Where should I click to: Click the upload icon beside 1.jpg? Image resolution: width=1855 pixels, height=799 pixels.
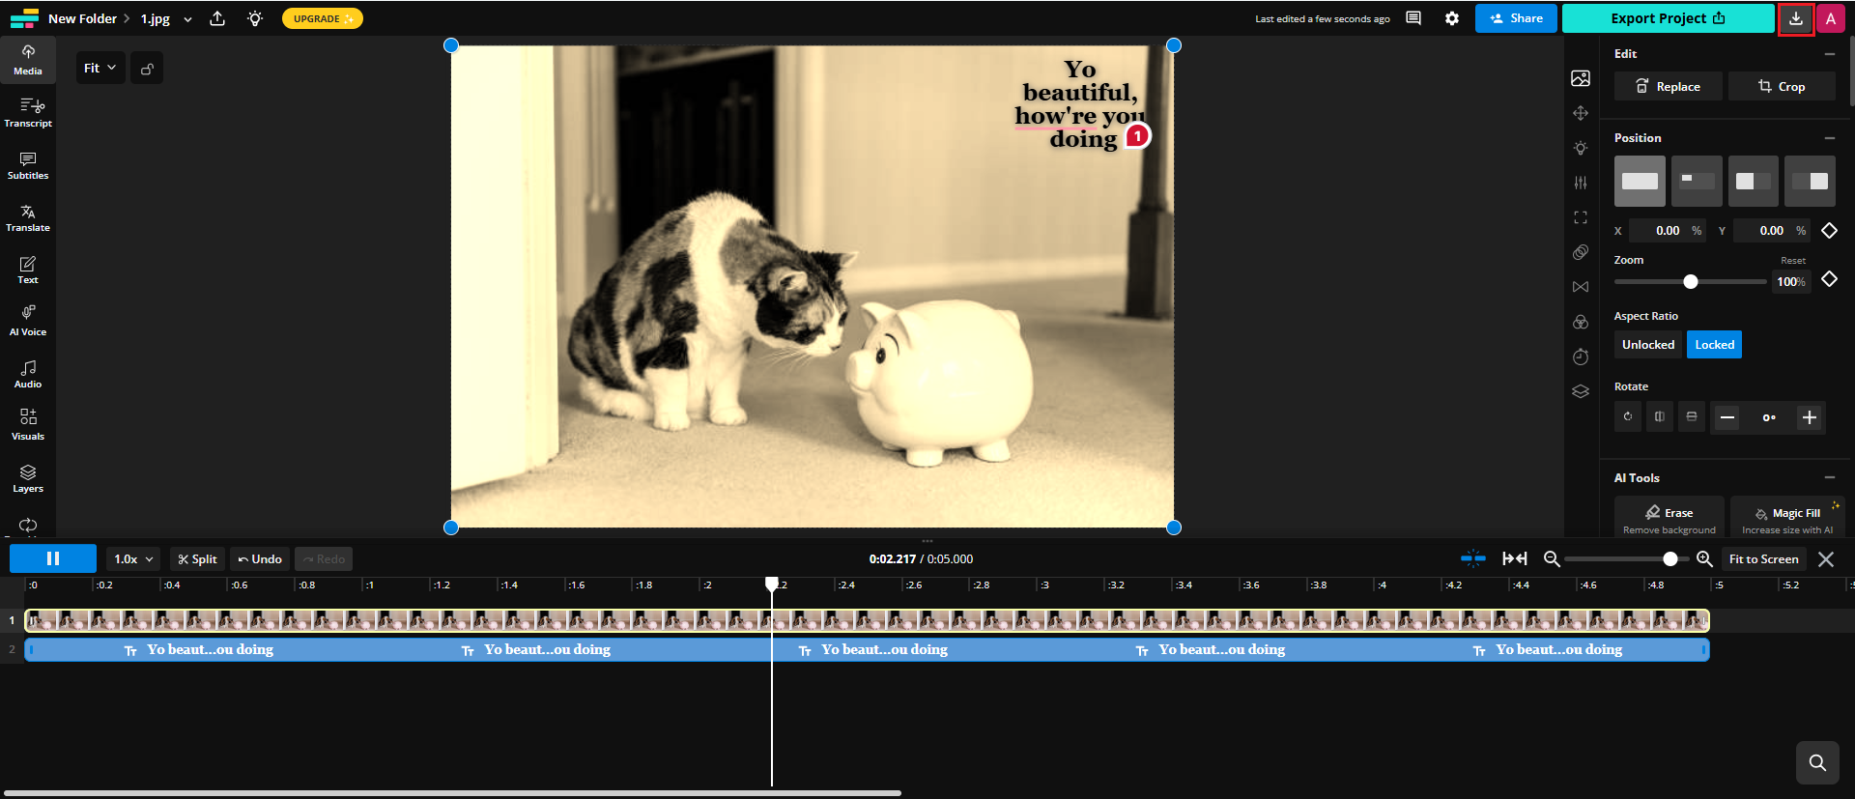(x=217, y=18)
